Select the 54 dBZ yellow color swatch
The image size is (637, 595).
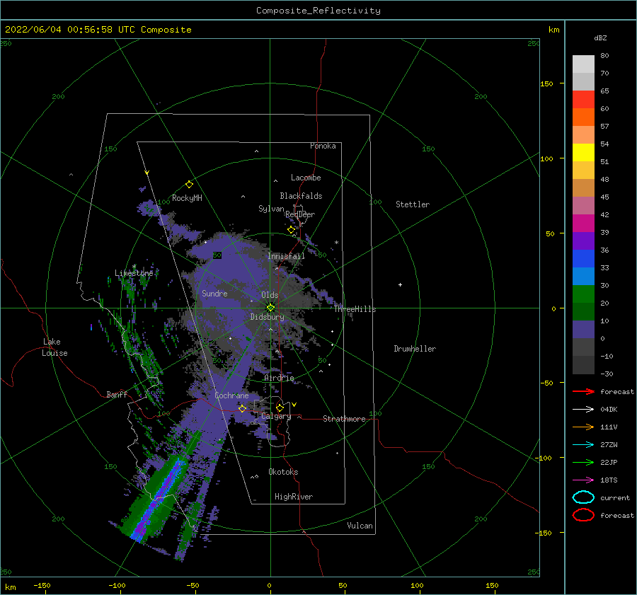coord(583,153)
